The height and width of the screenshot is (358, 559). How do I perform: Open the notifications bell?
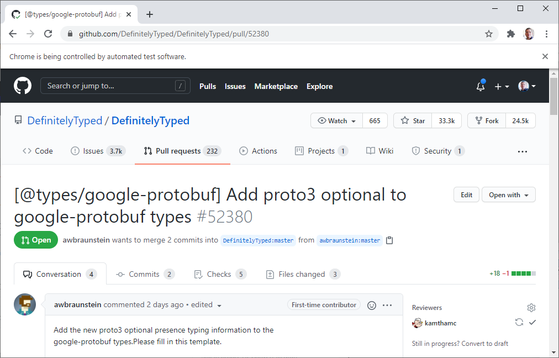(481, 86)
